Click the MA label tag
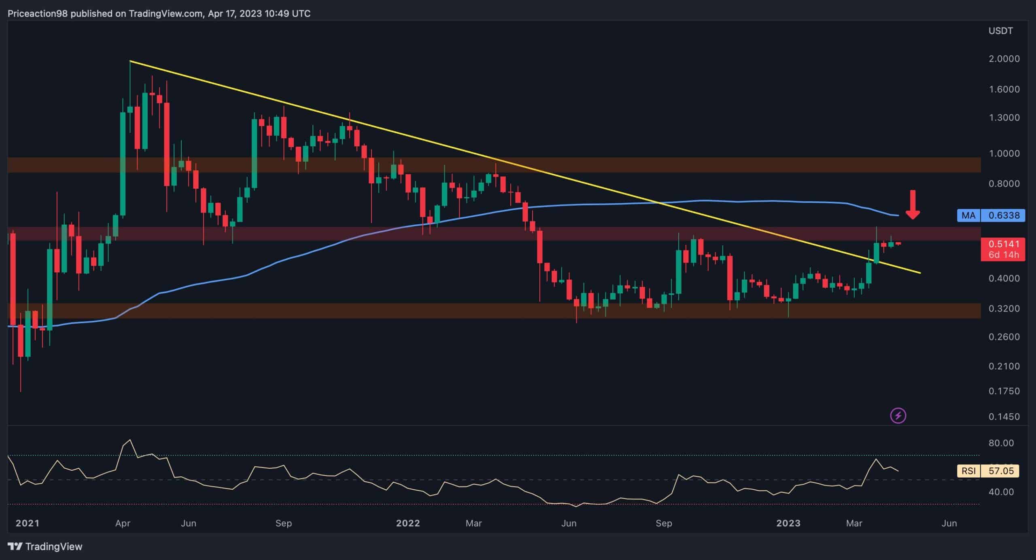This screenshot has height=560, width=1036. tap(968, 215)
